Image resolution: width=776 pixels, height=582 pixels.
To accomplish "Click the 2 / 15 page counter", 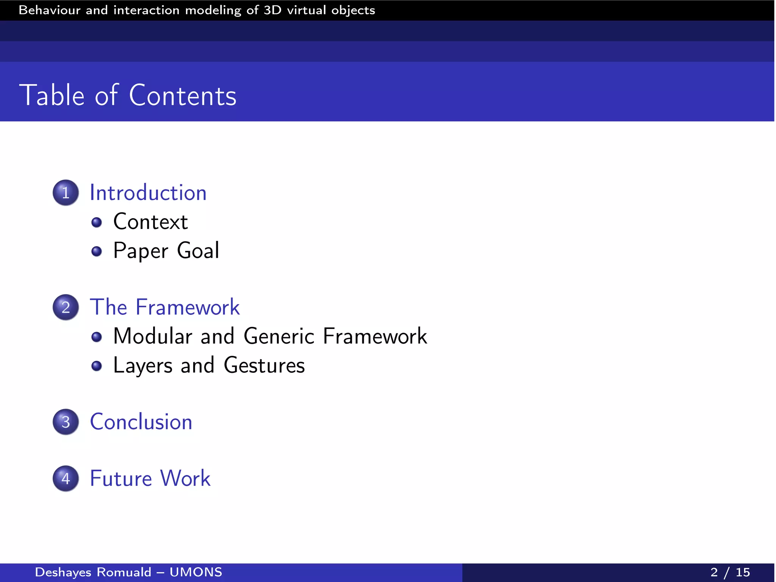I will 730,572.
